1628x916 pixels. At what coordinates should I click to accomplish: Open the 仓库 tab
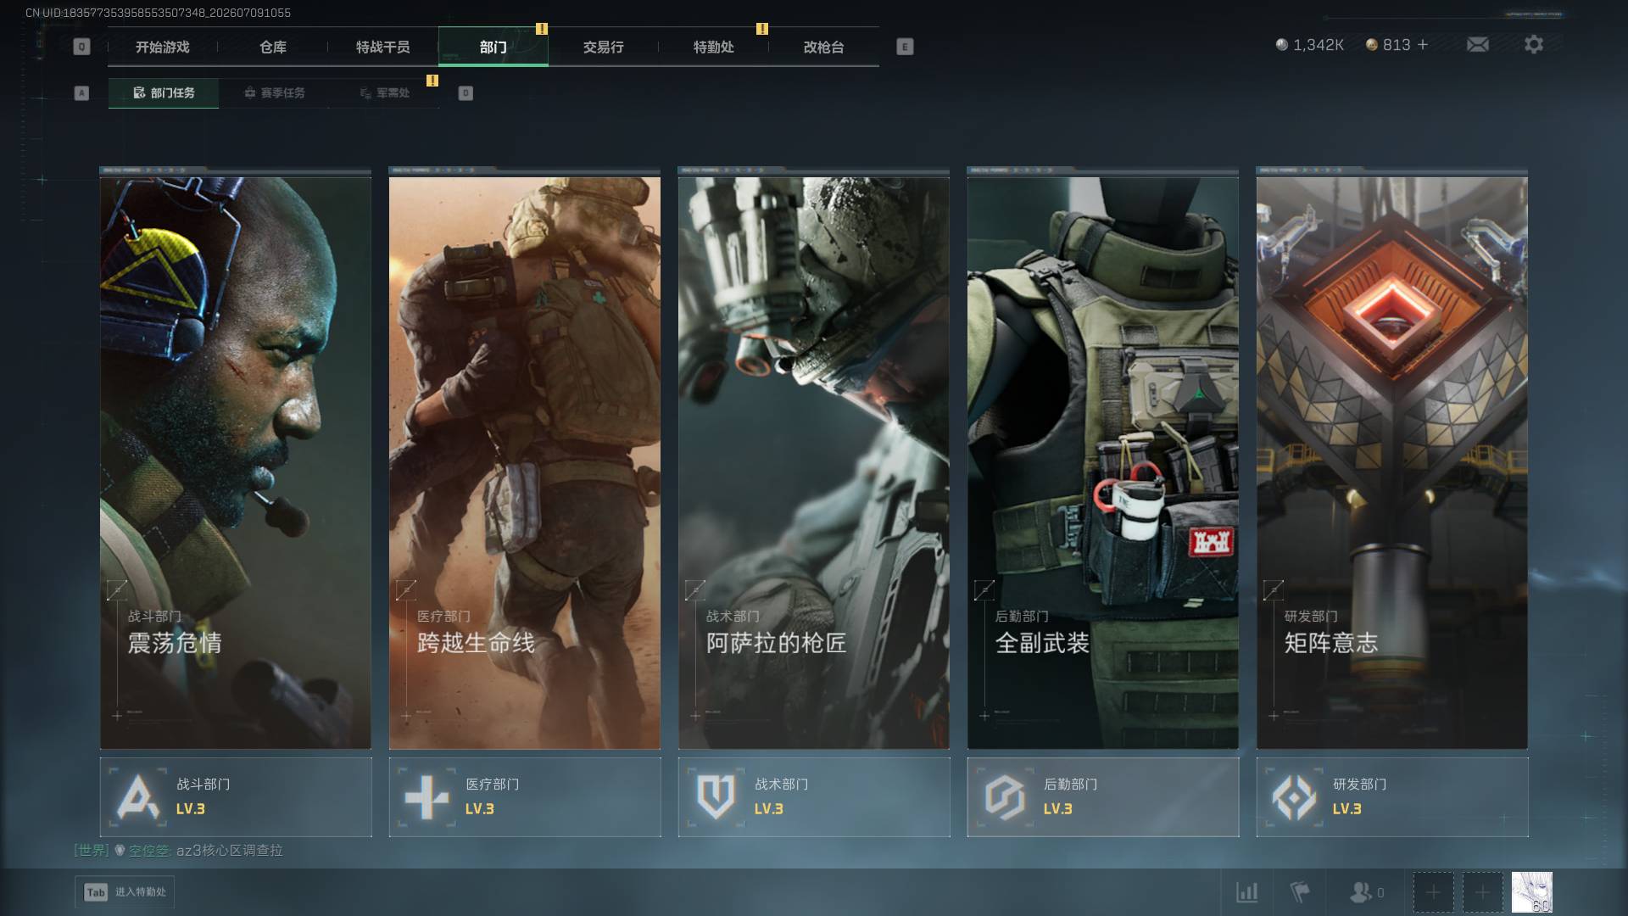pyautogui.click(x=273, y=47)
